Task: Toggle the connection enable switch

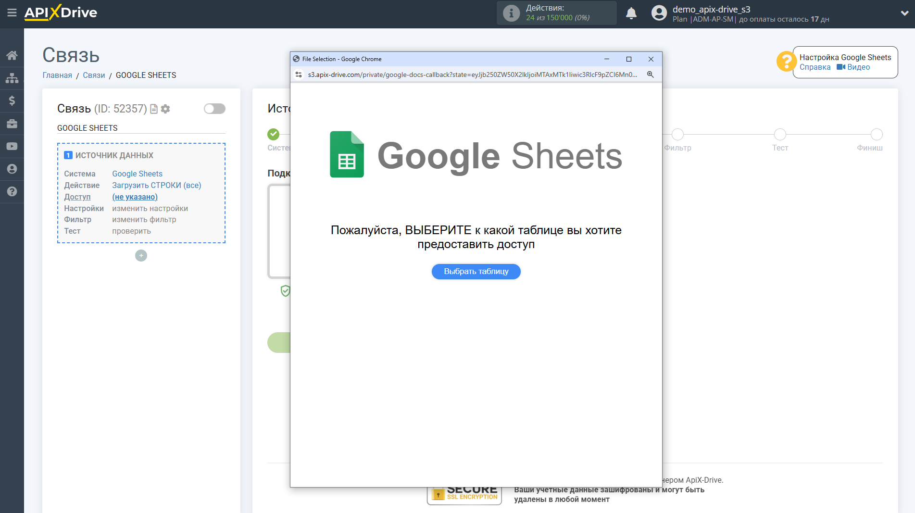Action: coord(214,109)
